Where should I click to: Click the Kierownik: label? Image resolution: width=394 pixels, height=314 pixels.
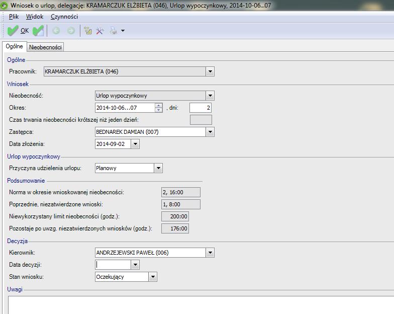pos(22,253)
